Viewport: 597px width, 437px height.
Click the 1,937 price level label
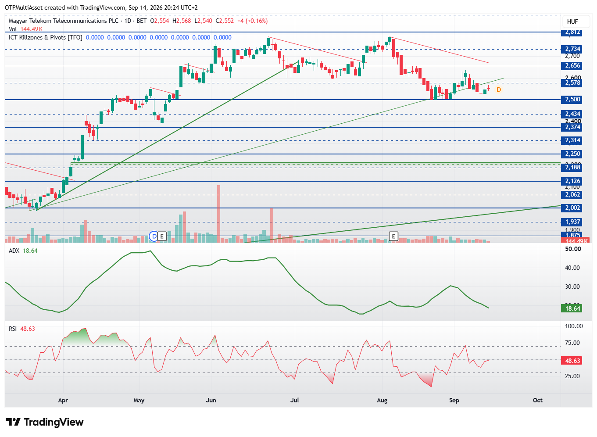click(572, 222)
